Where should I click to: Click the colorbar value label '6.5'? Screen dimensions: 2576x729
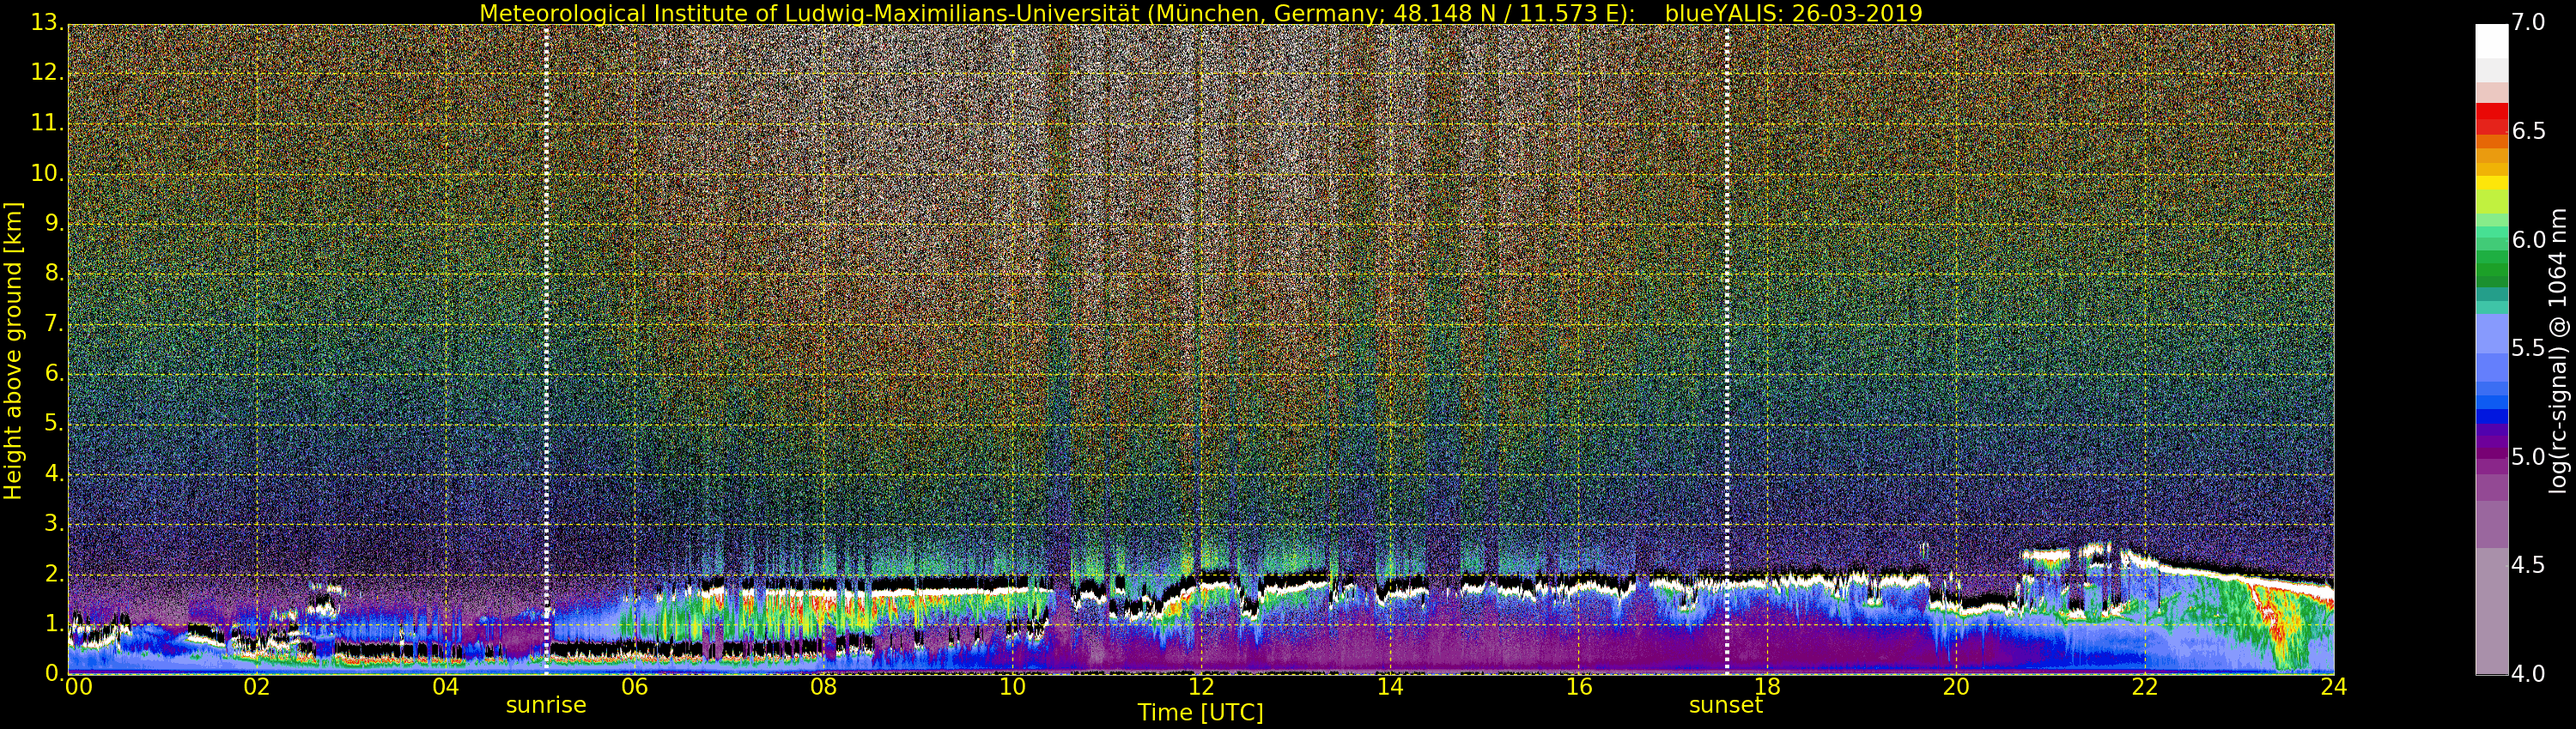click(x=2528, y=131)
